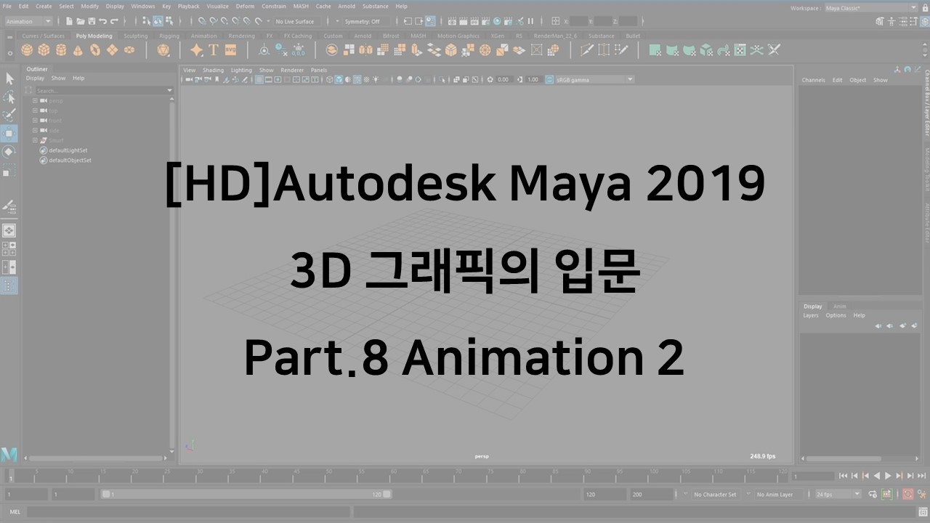Open the Script Editor button
The height and width of the screenshot is (523, 930).
pyautogui.click(x=923, y=511)
